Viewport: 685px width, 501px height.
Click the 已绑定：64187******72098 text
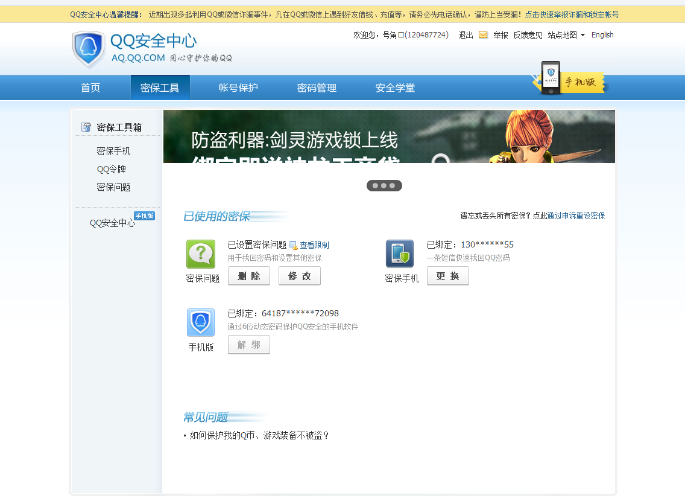[x=283, y=313]
